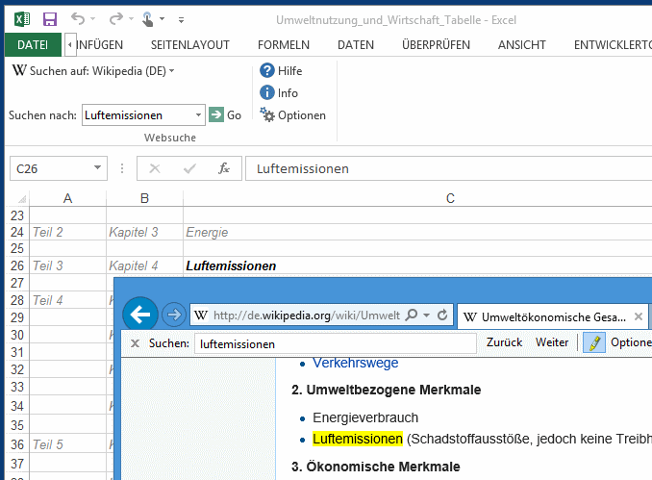
Task: Select column A header
Action: click(x=67, y=198)
